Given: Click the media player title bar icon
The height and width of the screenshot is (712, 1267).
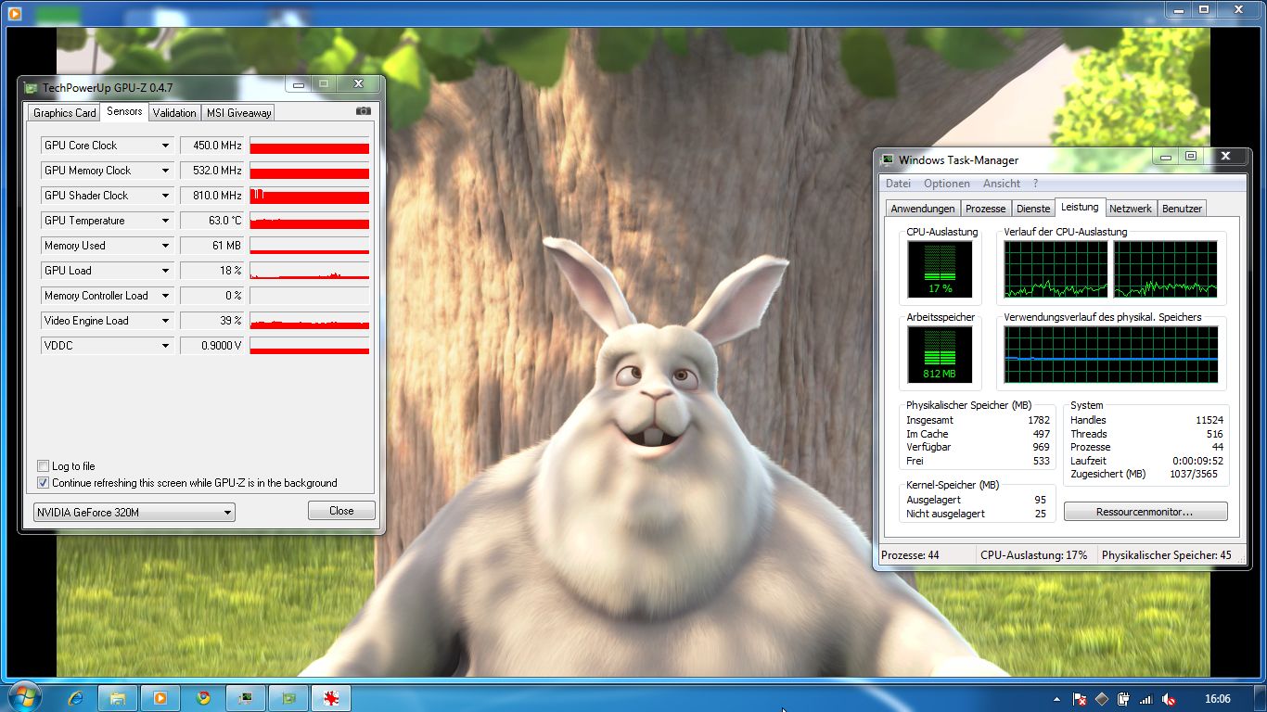Looking at the screenshot, I should 14,13.
